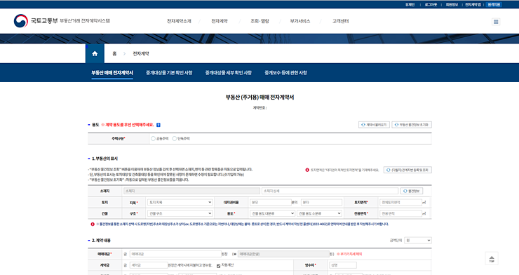Go to home via the house icon
Screen dimensions: 519x275
point(95,53)
